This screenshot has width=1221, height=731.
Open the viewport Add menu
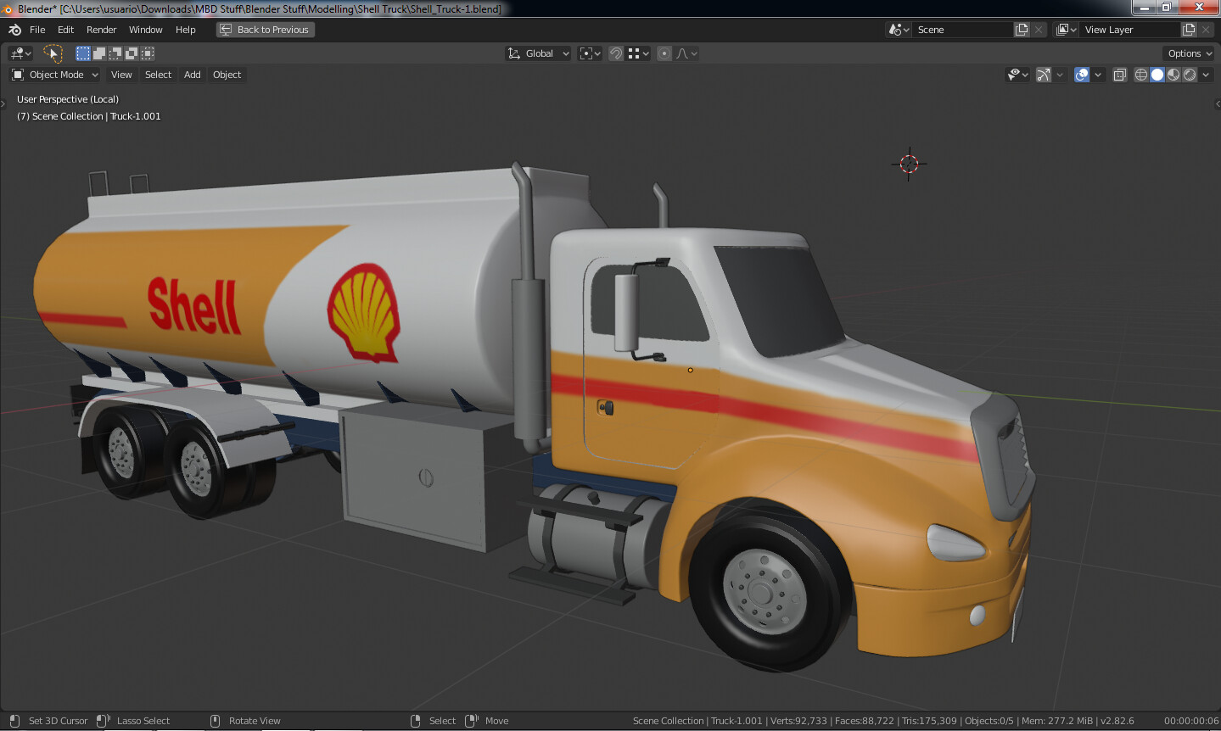tap(193, 75)
